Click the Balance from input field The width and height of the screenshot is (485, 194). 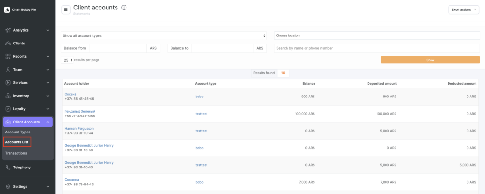click(x=117, y=48)
